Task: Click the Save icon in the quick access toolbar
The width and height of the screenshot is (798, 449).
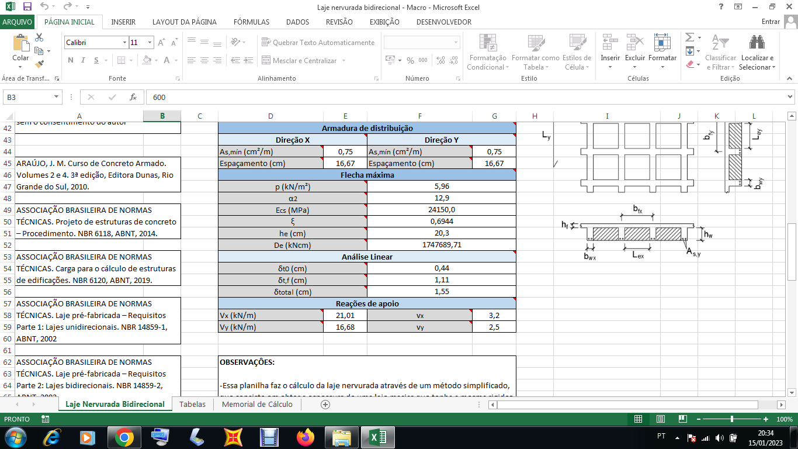Action: 27,7
